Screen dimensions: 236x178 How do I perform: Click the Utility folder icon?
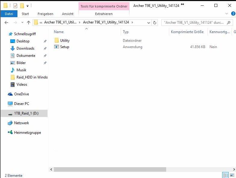coord(57,40)
